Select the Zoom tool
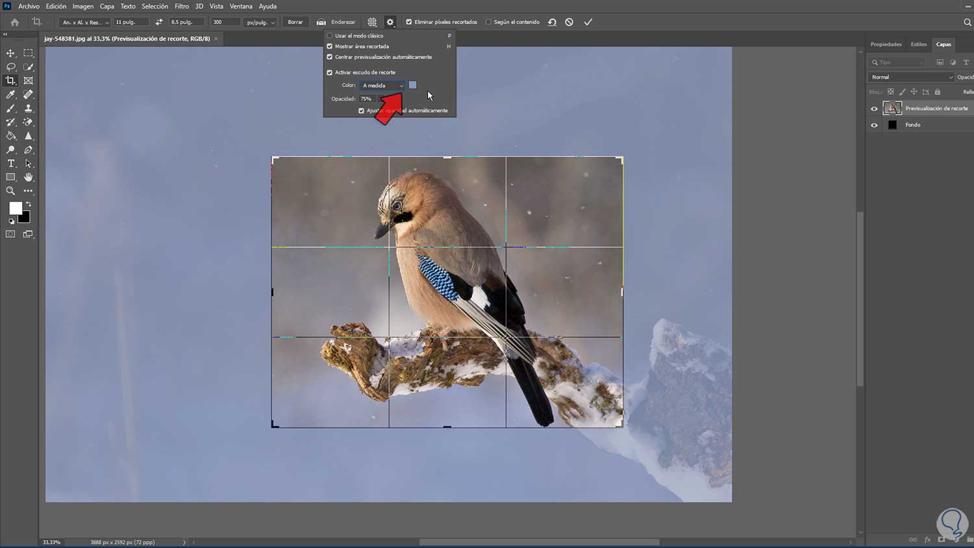Screen dimensions: 974x548 (x=10, y=191)
